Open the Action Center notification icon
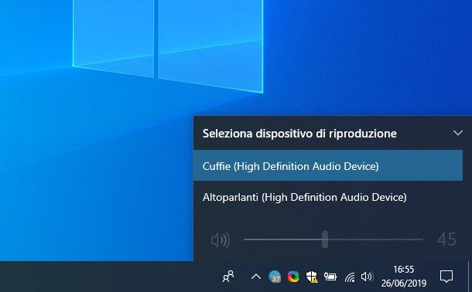Image resolution: width=472 pixels, height=292 pixels. 446,277
